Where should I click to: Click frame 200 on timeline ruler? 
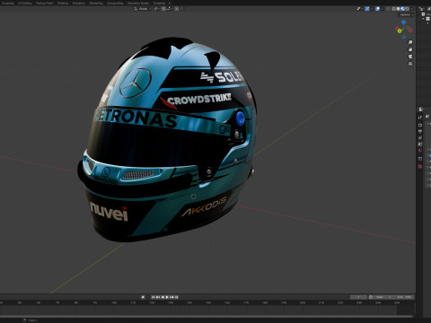[x=303, y=302]
